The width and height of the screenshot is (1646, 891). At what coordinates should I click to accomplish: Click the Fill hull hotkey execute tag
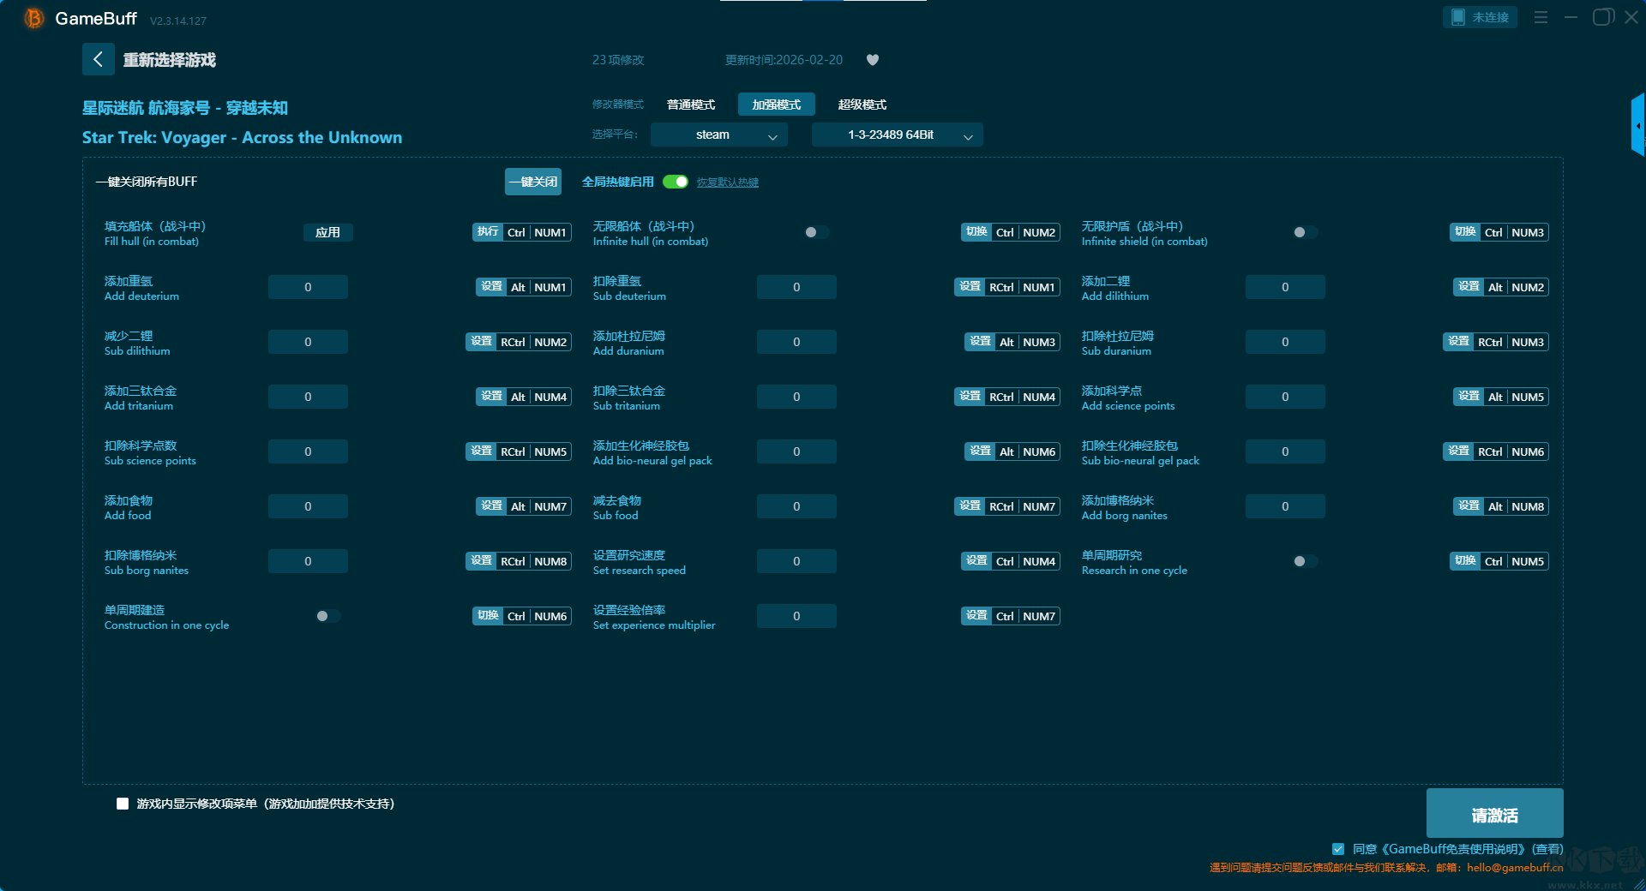(x=487, y=232)
